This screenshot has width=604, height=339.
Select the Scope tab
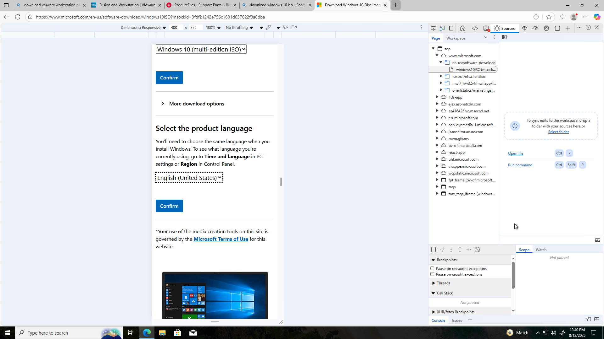pos(524,250)
